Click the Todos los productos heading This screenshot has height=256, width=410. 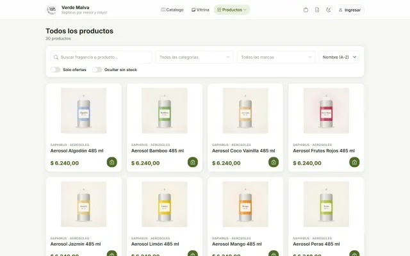79,31
